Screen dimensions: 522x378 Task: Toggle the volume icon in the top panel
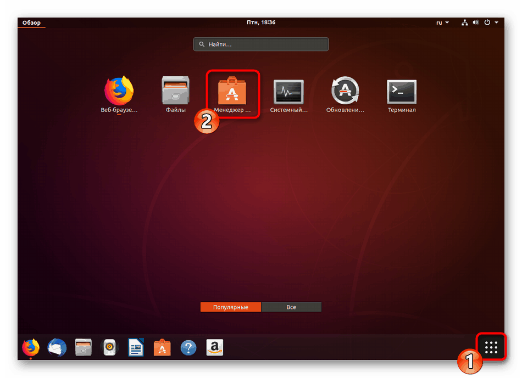[x=476, y=22]
